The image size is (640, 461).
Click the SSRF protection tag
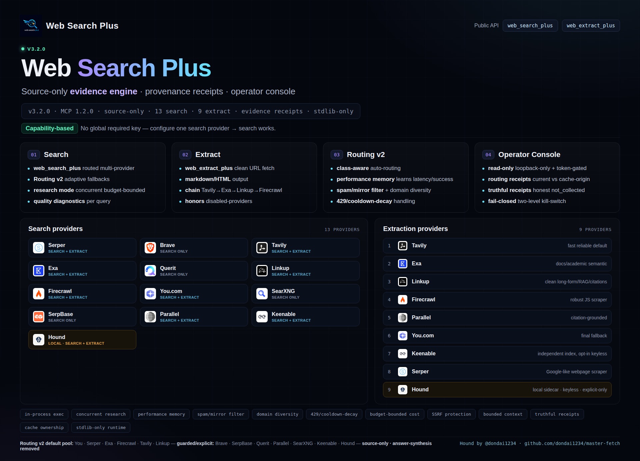(x=451, y=414)
